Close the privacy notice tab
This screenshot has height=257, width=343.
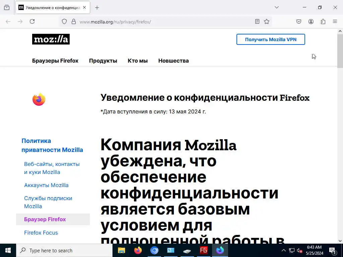(x=84, y=7)
